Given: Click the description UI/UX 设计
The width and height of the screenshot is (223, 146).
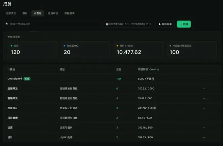Looking at the screenshot, I should click(66, 137).
